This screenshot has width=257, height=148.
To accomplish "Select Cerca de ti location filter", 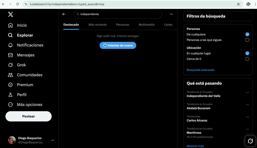I will [247, 59].
